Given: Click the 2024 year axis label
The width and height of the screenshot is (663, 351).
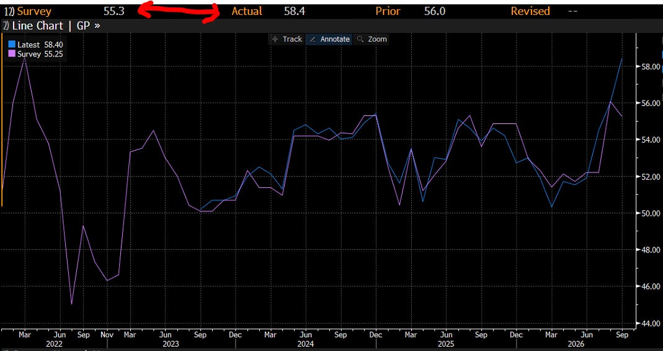Looking at the screenshot, I should click(x=305, y=344).
